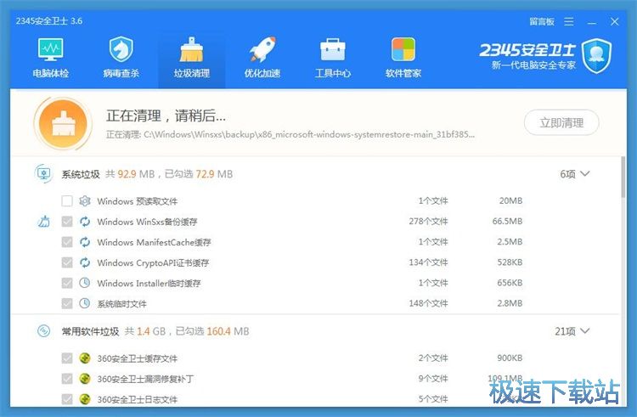This screenshot has height=417, width=637.
Task: Click refresh icon beside Windows WinSxs备份缓存
Action: pos(84,222)
